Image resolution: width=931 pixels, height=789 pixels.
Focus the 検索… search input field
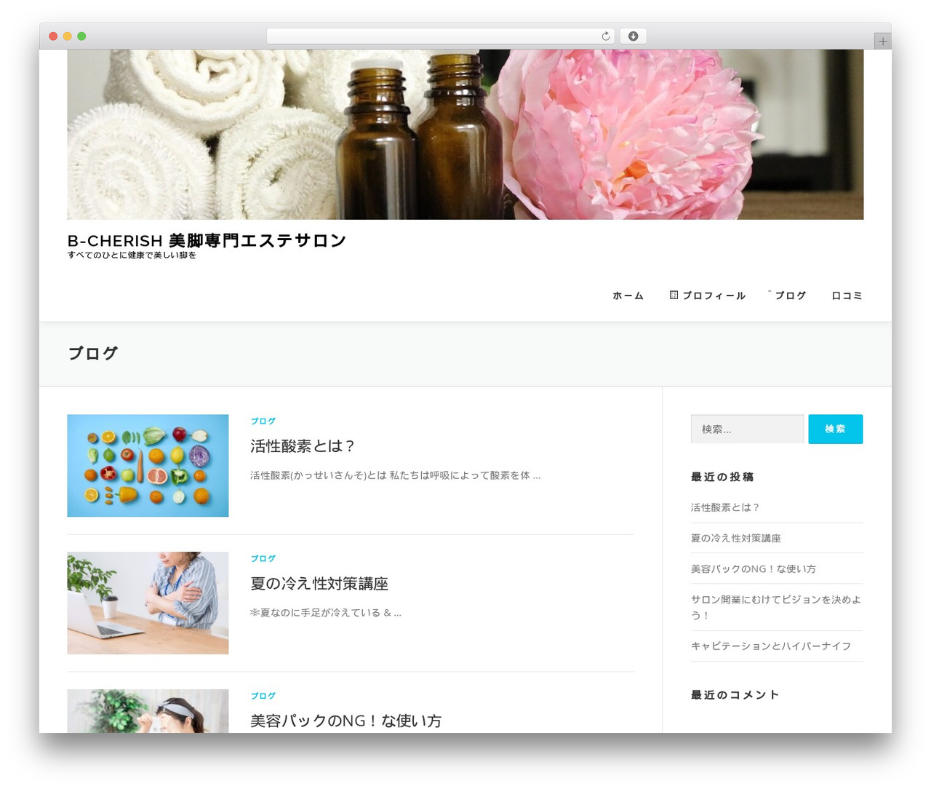[x=748, y=429]
